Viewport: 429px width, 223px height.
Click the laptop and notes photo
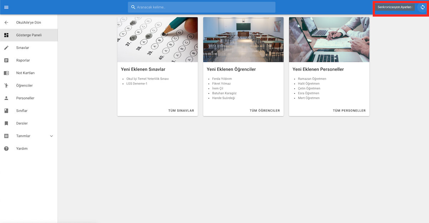[329, 40]
